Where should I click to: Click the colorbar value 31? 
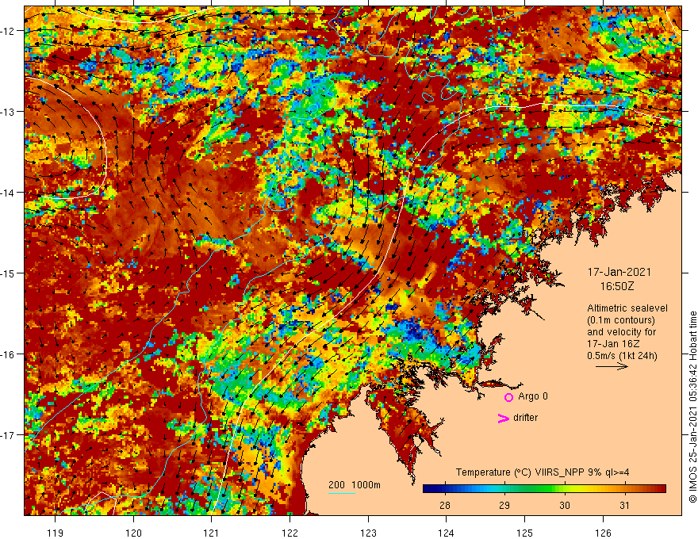tap(624, 505)
